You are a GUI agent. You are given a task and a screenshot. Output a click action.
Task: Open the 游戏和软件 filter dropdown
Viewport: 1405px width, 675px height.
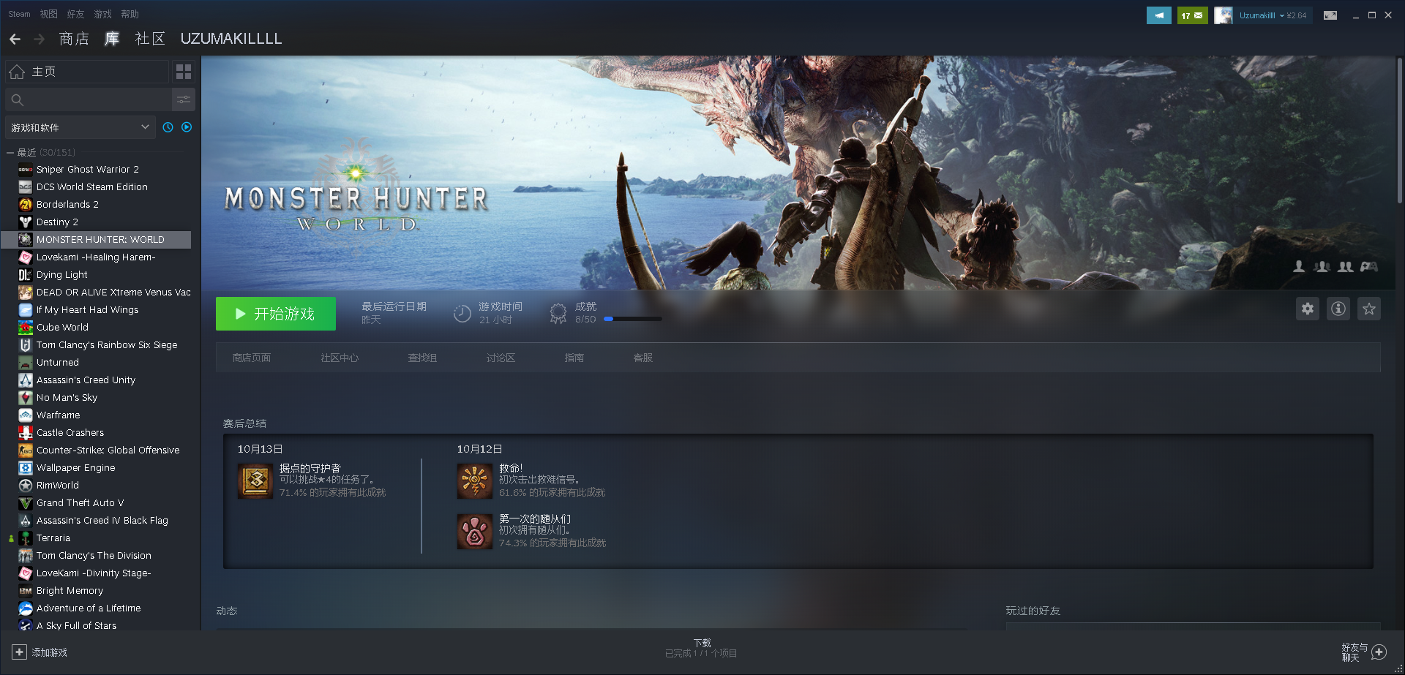(x=80, y=127)
